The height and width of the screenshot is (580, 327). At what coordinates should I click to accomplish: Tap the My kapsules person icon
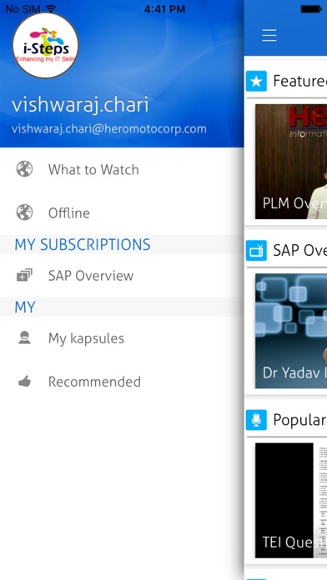pos(24,337)
